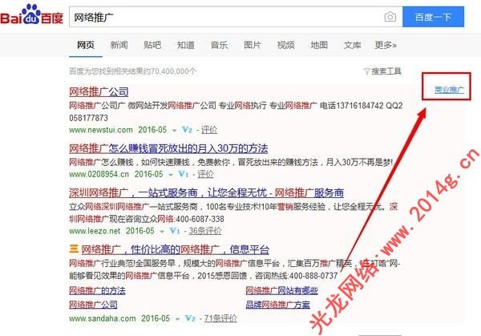The height and width of the screenshot is (336, 481).
Task: Select the 地图 tab
Action: point(318,45)
